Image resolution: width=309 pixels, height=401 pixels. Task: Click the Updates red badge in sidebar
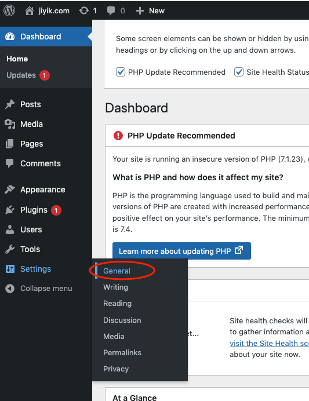(45, 75)
